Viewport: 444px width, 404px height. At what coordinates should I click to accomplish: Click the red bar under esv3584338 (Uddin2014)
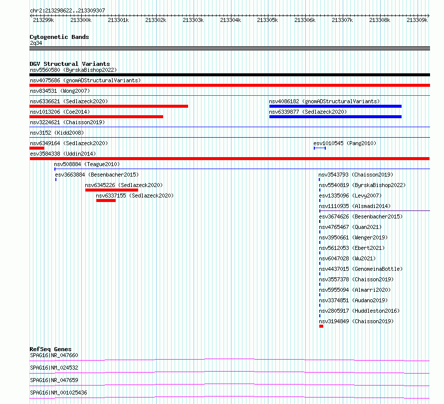click(x=229, y=159)
